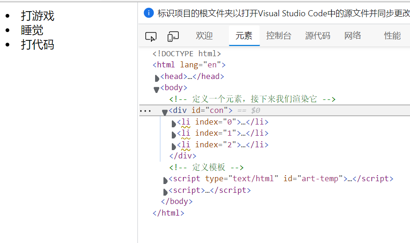Click list item 打代码 on page
The image size is (410, 243).
click(x=38, y=45)
